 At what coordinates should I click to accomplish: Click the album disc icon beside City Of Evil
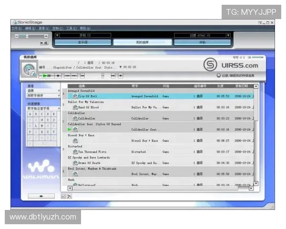click(x=75, y=96)
